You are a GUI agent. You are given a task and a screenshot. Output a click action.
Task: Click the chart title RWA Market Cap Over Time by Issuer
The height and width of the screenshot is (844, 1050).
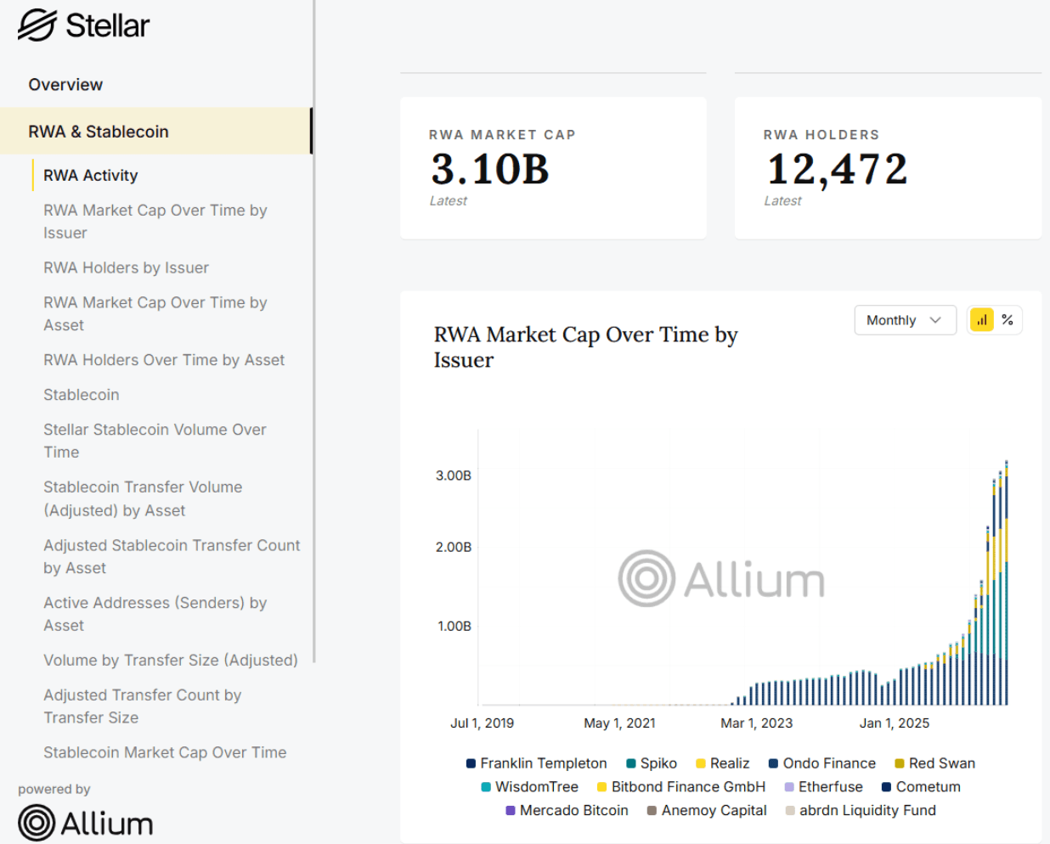(585, 347)
